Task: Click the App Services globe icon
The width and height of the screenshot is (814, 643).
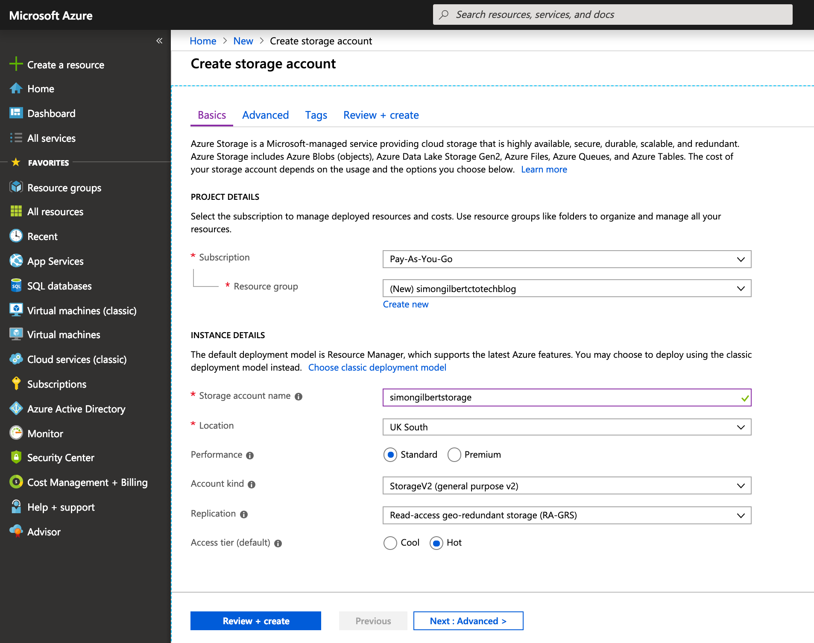Action: 16,260
